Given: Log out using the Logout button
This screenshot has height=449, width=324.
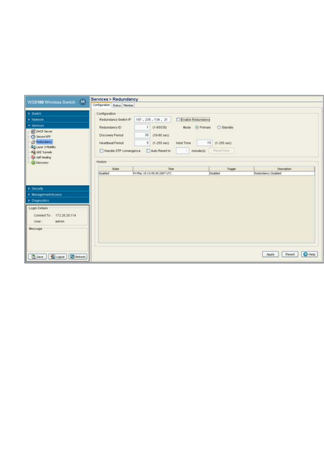Looking at the screenshot, I should (57, 257).
